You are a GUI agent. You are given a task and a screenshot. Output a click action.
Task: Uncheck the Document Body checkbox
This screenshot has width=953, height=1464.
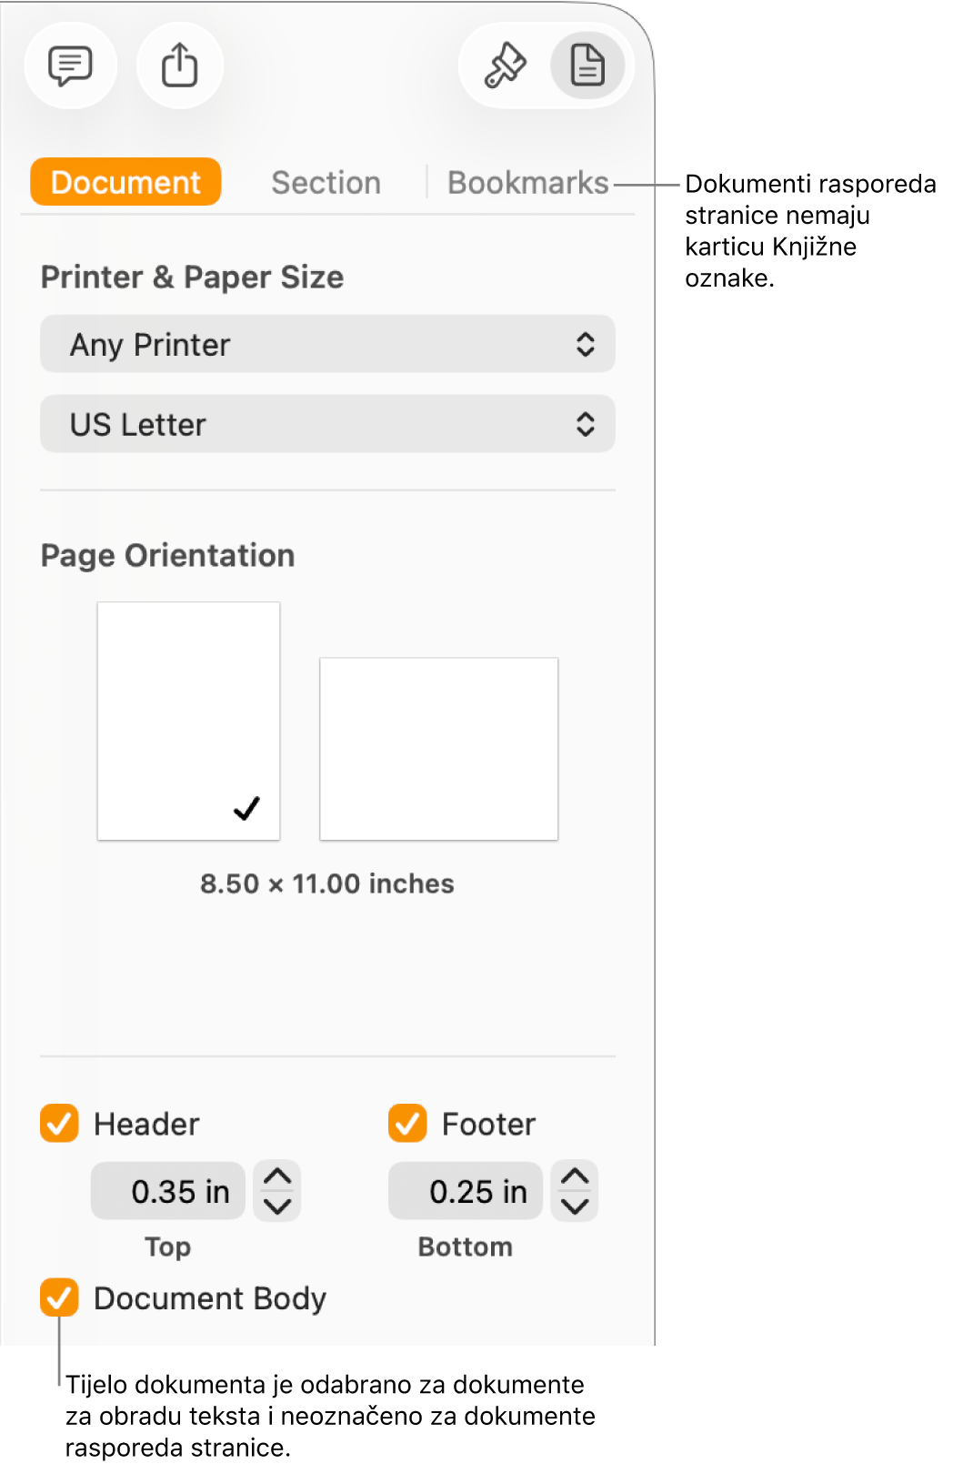point(59,1297)
